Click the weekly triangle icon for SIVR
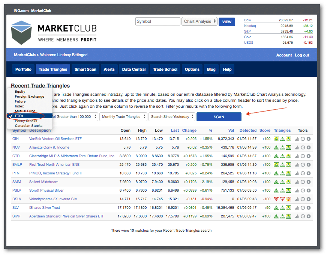This screenshot has height=256, width=327. tap(282, 216)
